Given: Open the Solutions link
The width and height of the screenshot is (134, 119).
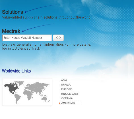Looking at the screenshot, I should (13, 12).
